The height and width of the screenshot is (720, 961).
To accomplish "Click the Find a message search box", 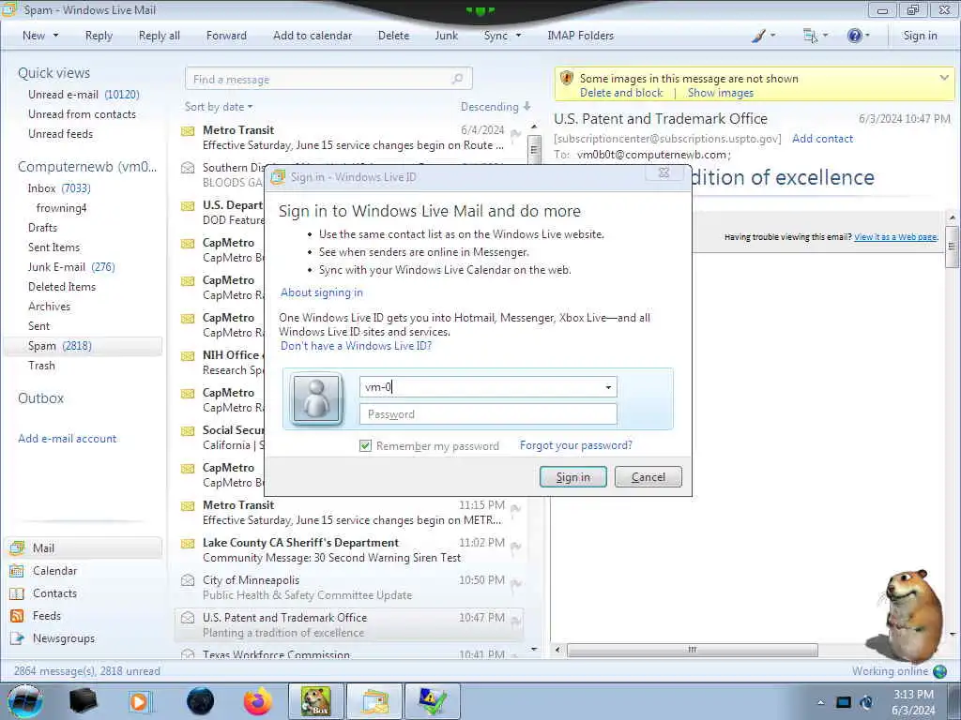I will click(x=328, y=79).
